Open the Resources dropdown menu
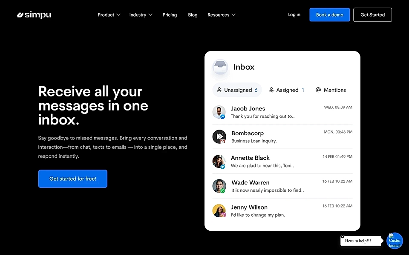The image size is (409, 255). 221,14
